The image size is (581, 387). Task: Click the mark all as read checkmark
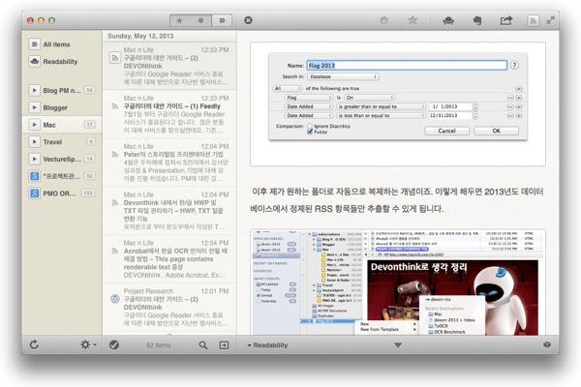(x=114, y=344)
